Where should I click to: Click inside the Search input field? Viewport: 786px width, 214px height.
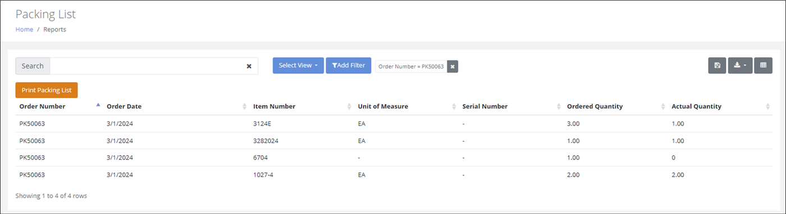tap(147, 66)
